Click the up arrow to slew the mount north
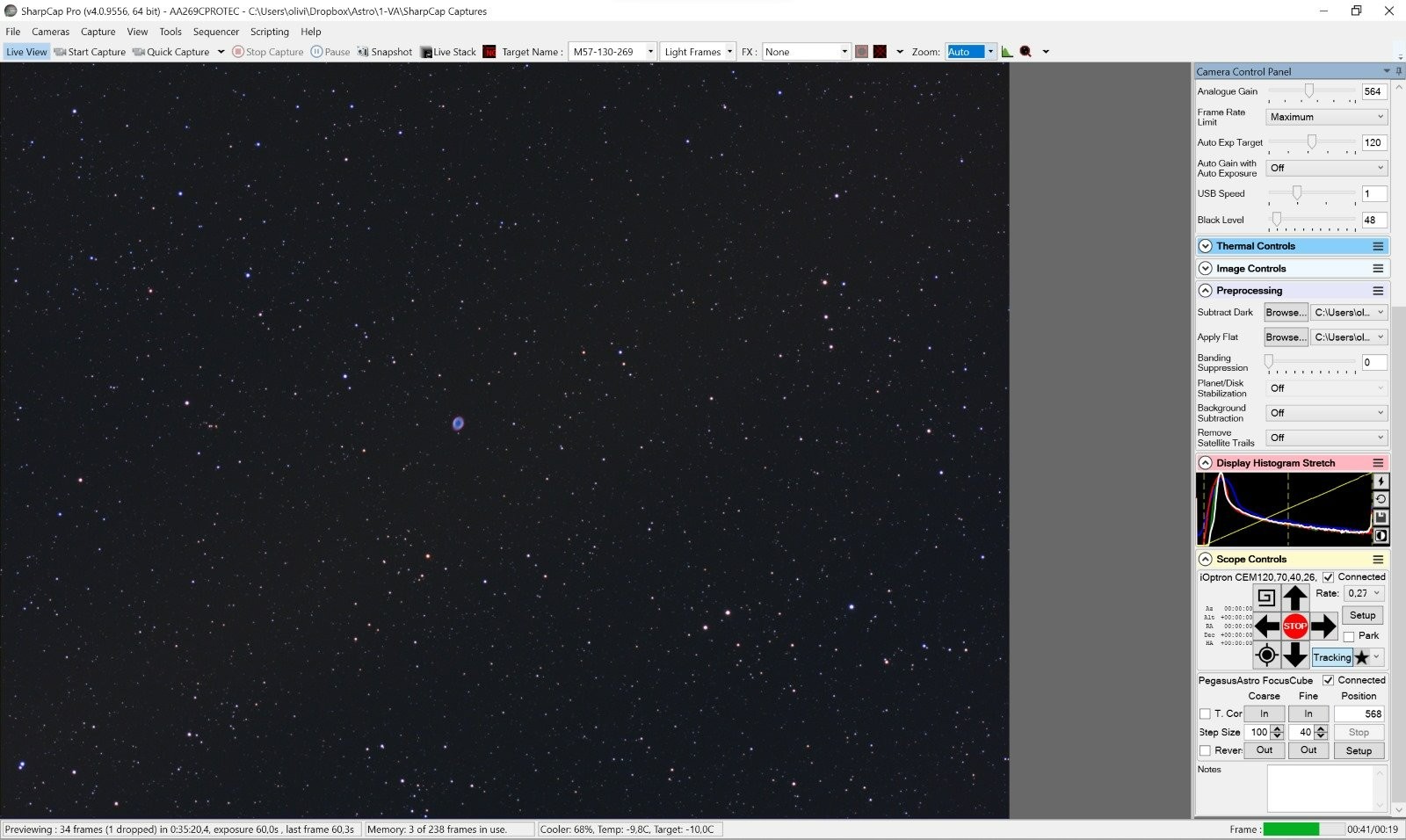Image resolution: width=1406 pixels, height=840 pixels. (1294, 597)
